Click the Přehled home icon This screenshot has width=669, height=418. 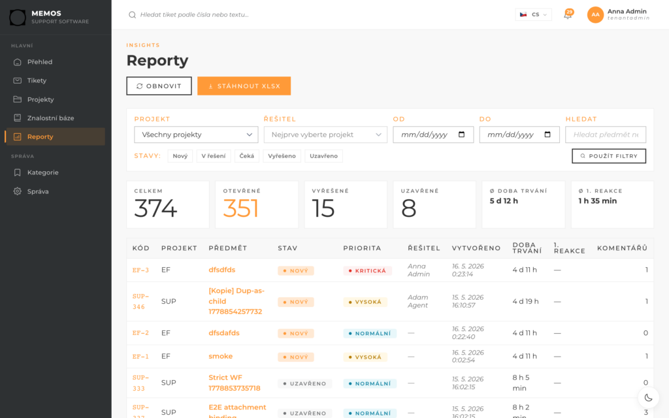click(x=18, y=62)
